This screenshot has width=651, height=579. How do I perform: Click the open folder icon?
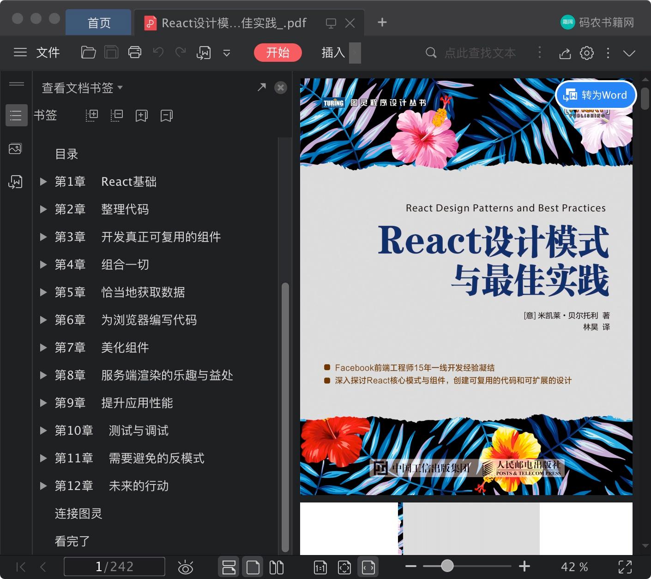click(x=88, y=53)
